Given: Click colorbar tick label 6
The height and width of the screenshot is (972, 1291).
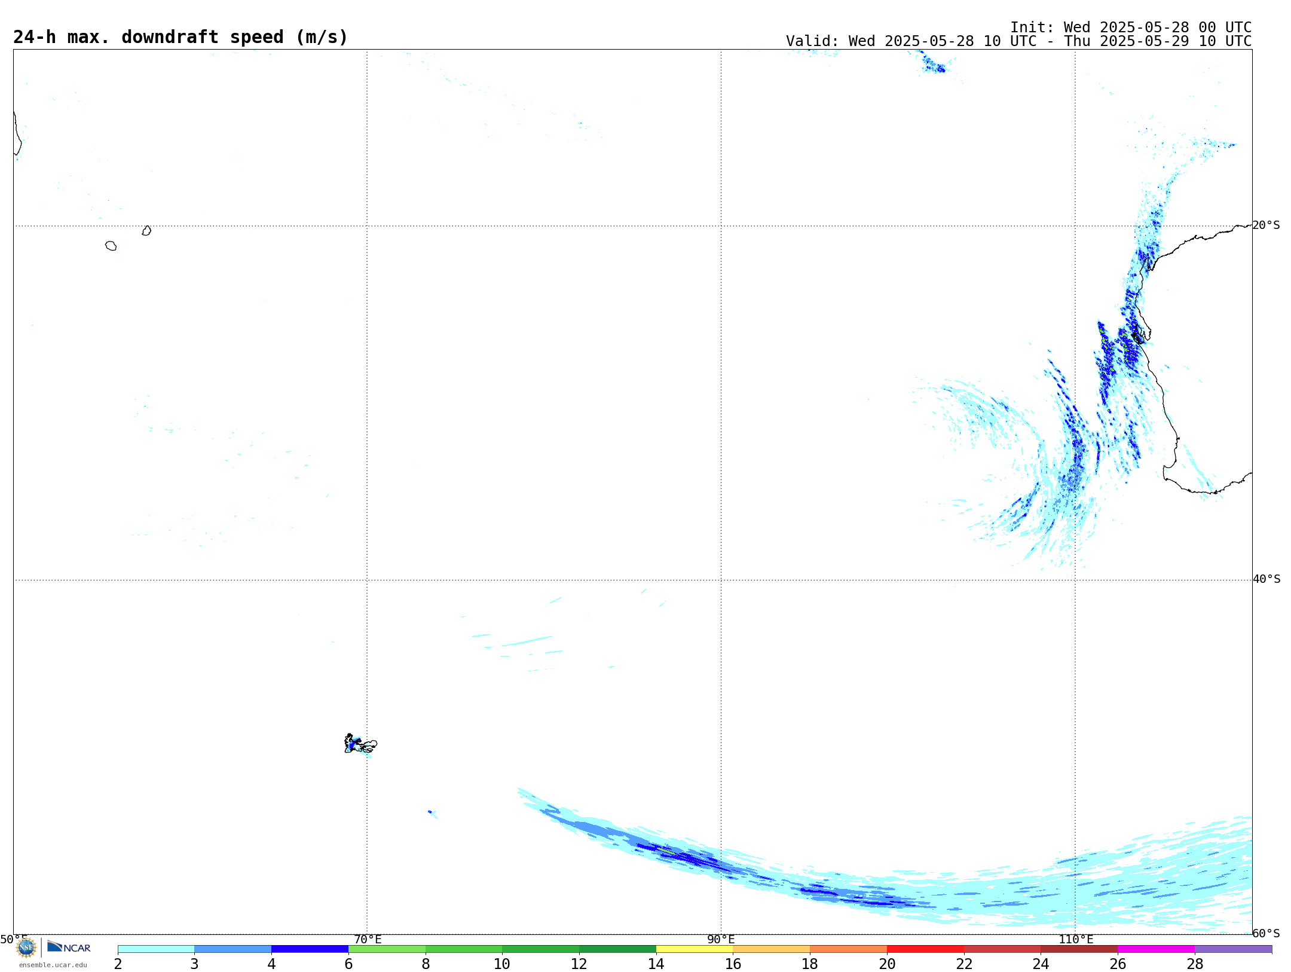Looking at the screenshot, I should tap(348, 964).
